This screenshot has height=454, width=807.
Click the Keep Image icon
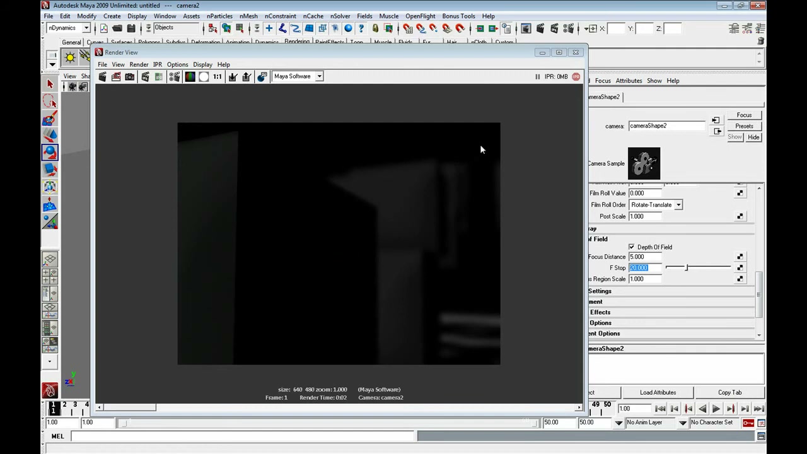[x=233, y=76]
